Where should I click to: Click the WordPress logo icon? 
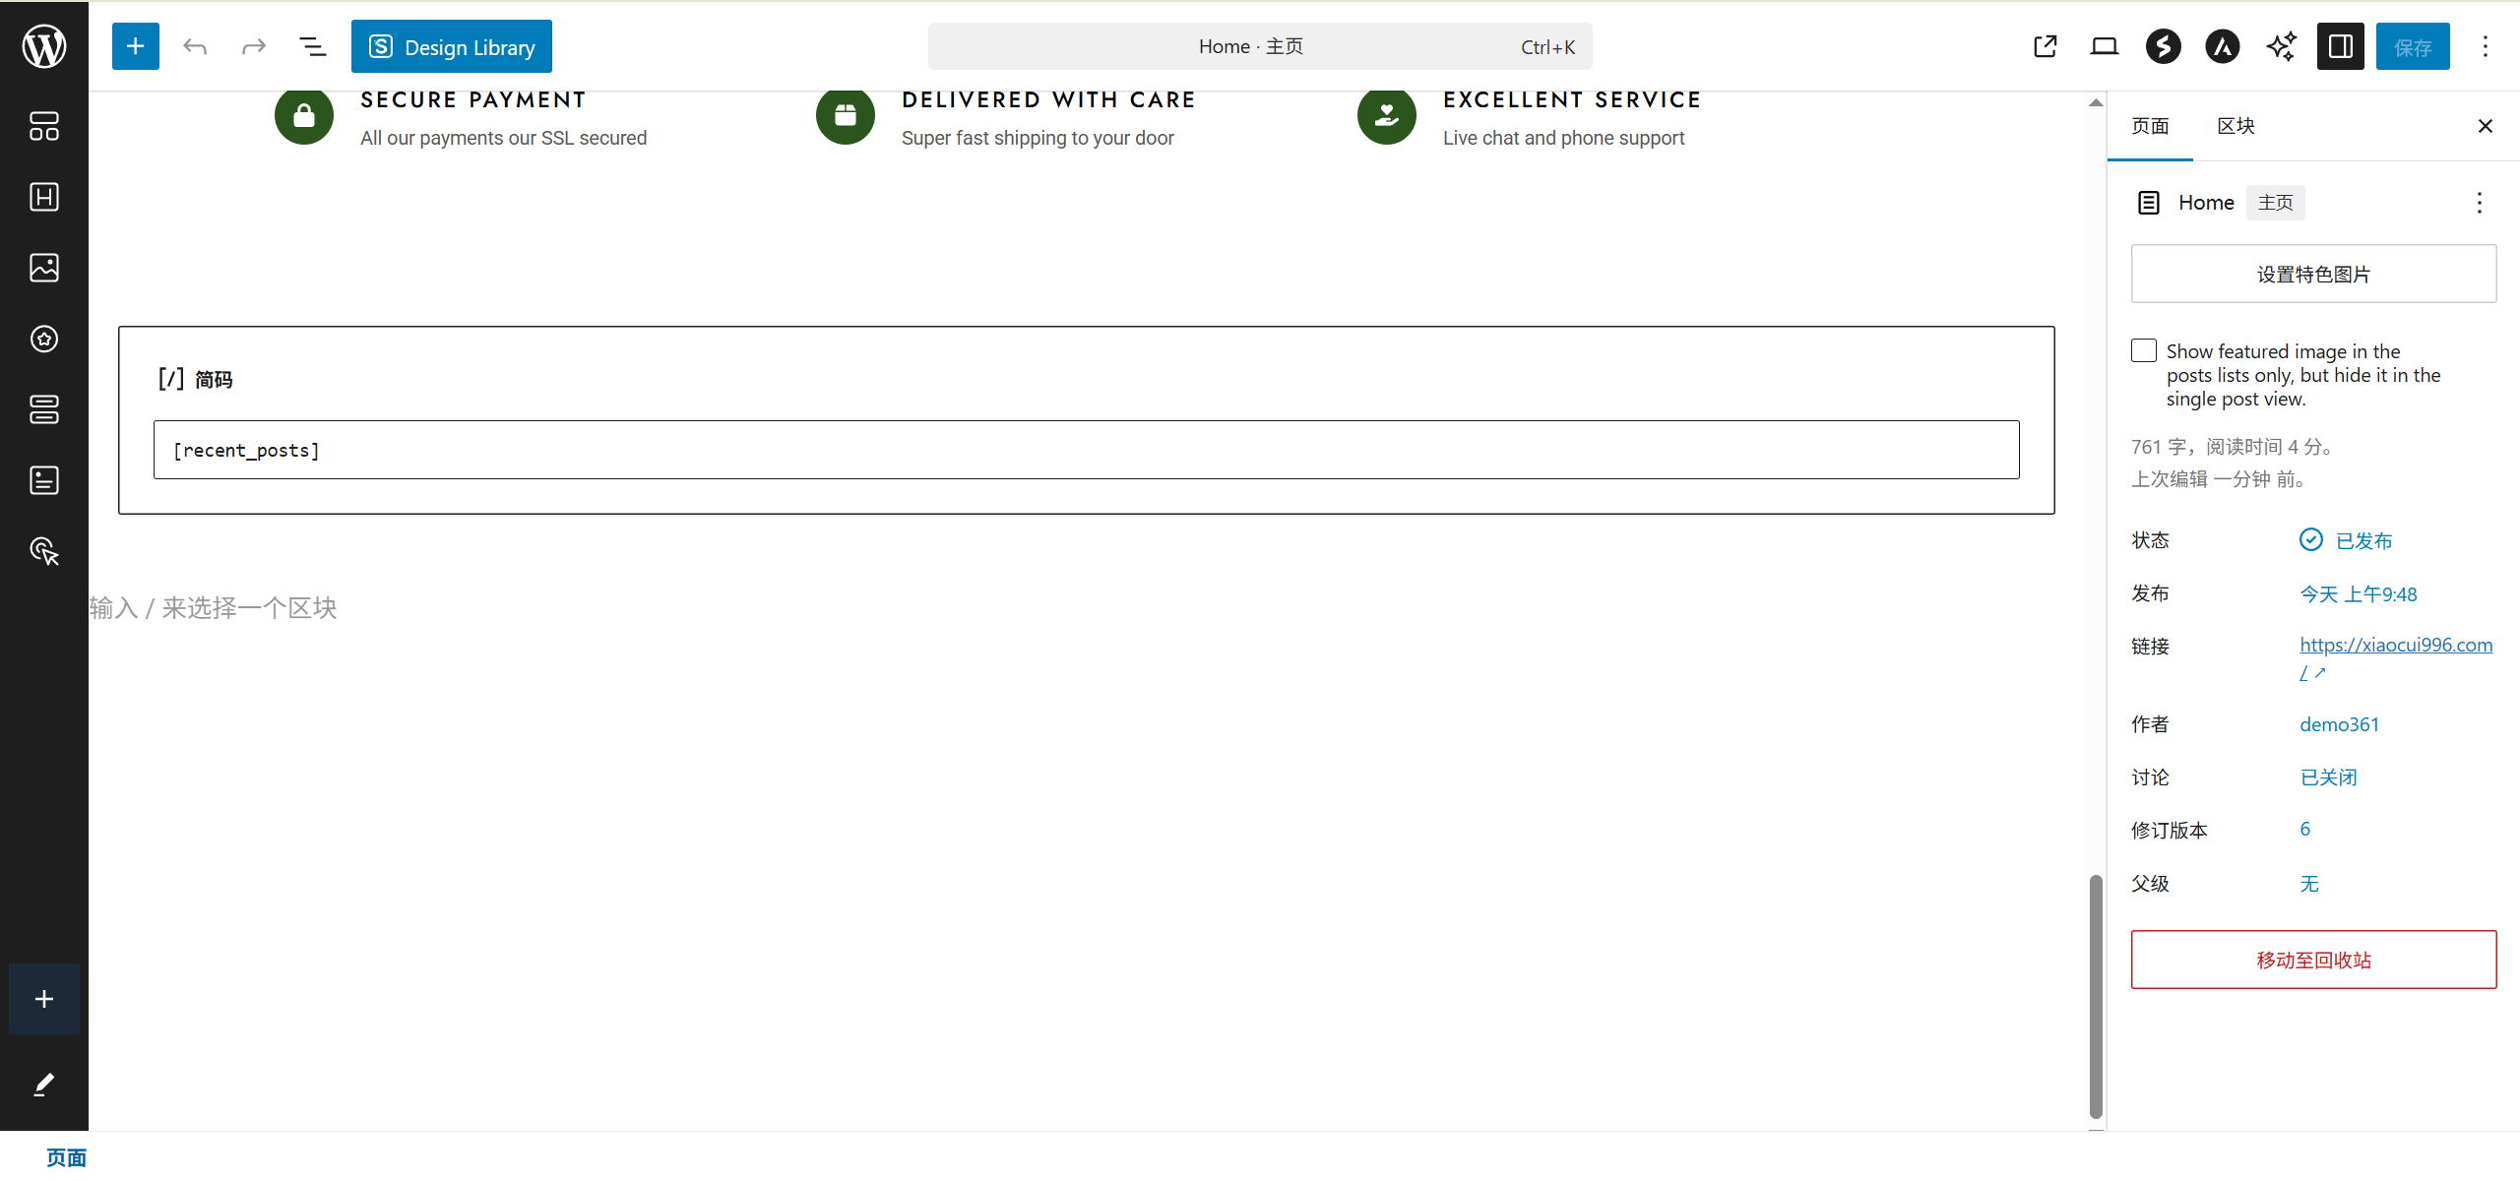pyautogui.click(x=44, y=46)
